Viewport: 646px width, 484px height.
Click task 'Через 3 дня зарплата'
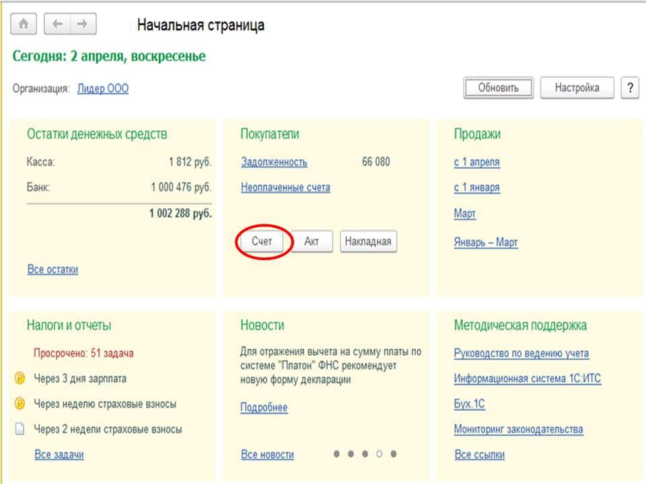[80, 378]
